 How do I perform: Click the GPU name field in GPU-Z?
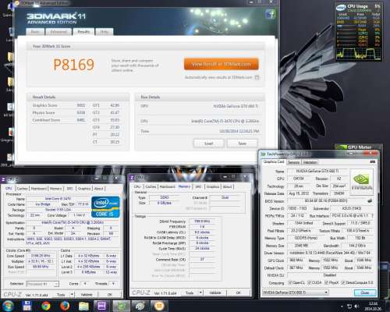[317, 171]
